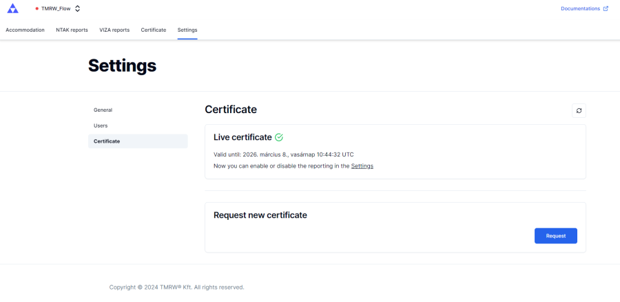The width and height of the screenshot is (620, 302).
Task: Open the TMRW_Flow workspace selector
Action: click(x=56, y=9)
